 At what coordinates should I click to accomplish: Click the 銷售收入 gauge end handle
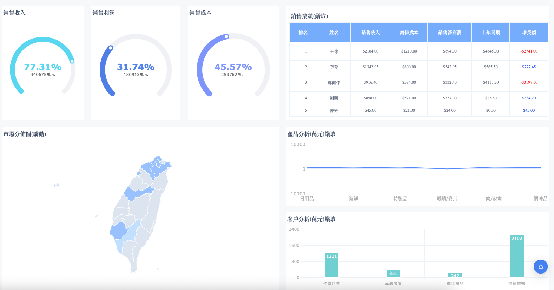pyautogui.click(x=72, y=61)
